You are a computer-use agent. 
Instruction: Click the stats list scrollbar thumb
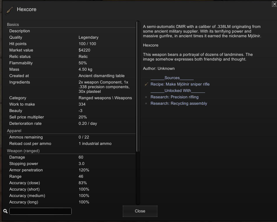(138, 86)
